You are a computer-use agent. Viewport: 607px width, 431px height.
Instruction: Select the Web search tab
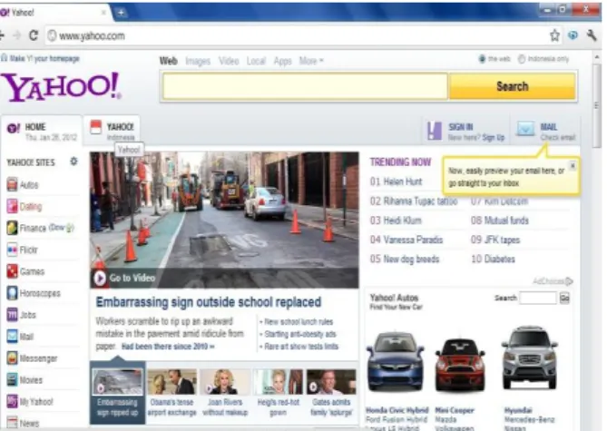pos(169,61)
